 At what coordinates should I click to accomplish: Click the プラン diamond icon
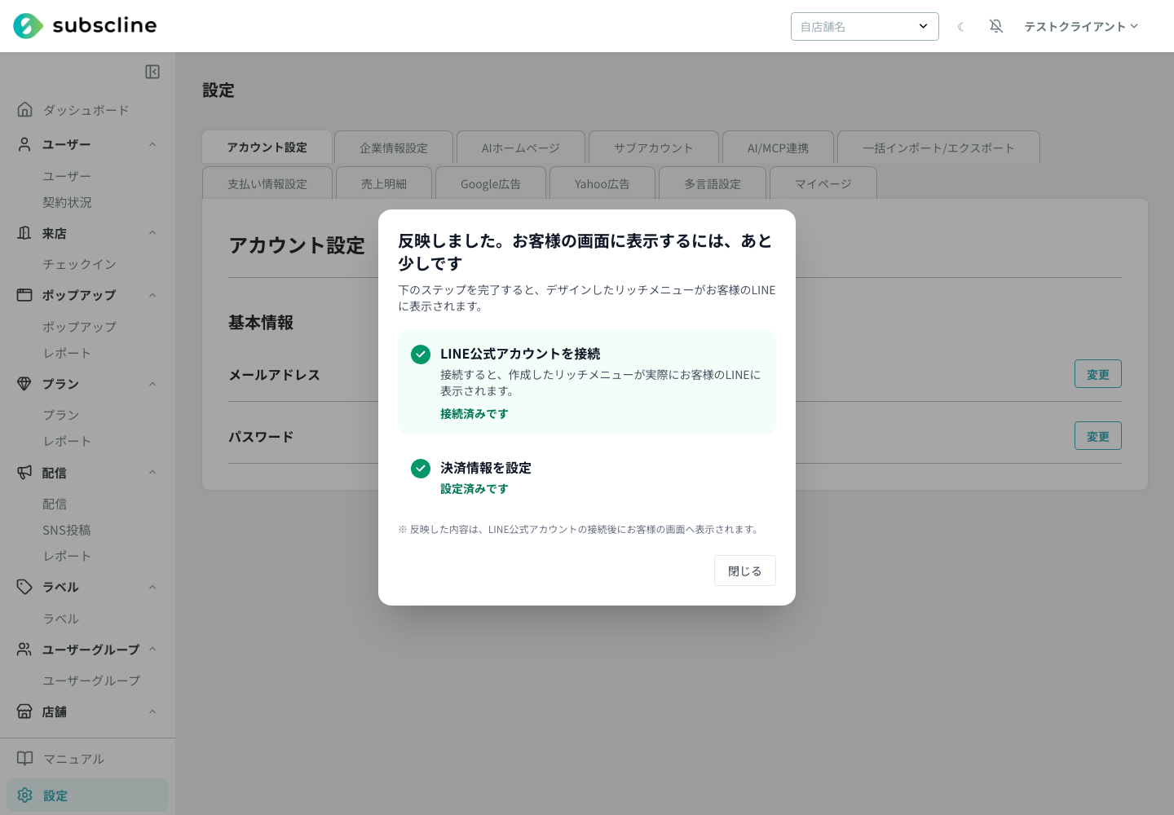(24, 384)
